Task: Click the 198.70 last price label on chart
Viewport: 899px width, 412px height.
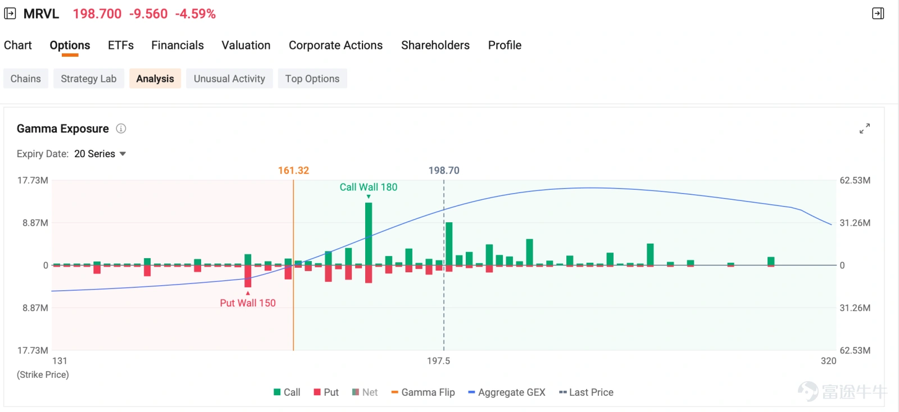Action: pyautogui.click(x=444, y=171)
